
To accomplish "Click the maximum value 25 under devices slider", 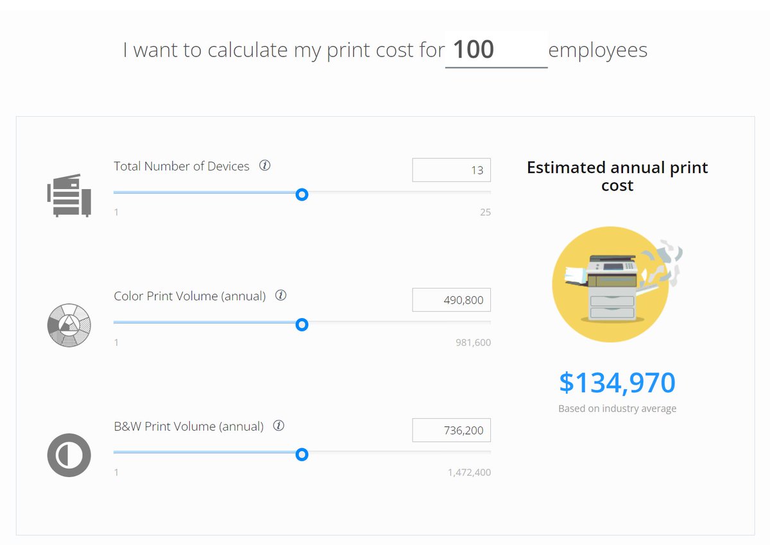I will 485,212.
